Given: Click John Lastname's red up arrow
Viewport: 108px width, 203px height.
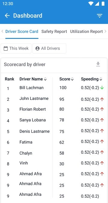Looking at the screenshot, I should pos(102,99).
